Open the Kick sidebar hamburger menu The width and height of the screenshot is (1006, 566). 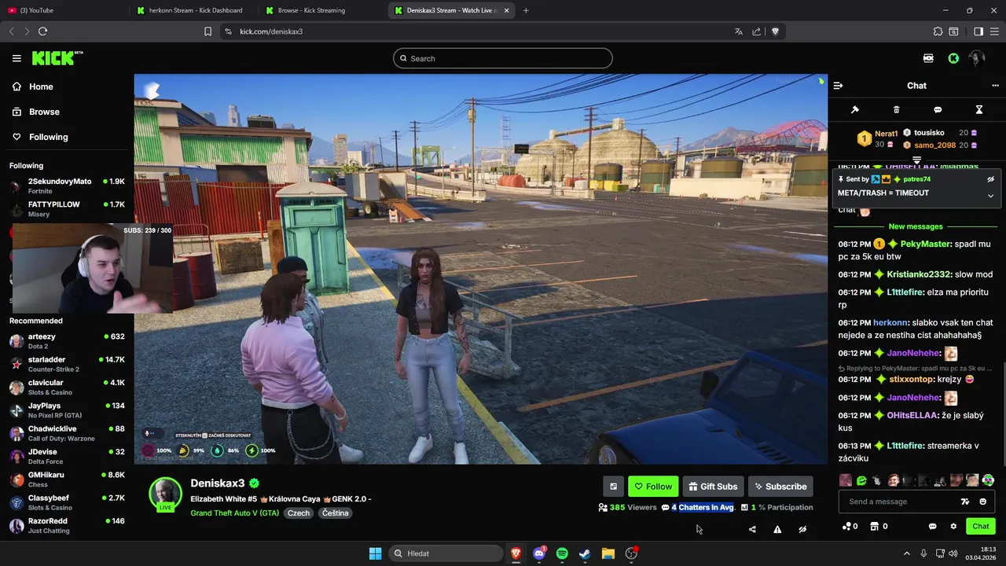coord(17,58)
